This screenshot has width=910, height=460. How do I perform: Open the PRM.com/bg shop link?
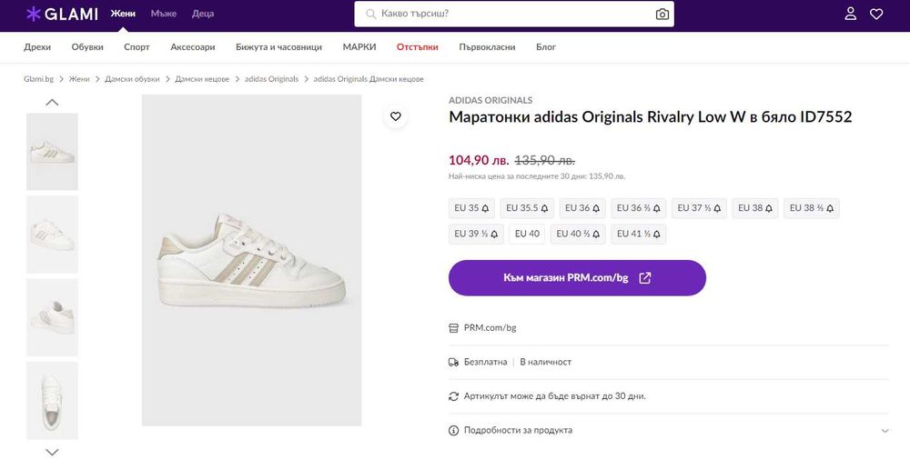[490, 327]
